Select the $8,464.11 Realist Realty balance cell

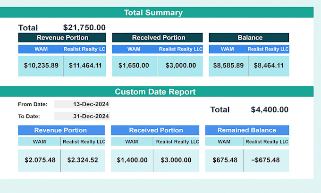[x=269, y=66]
